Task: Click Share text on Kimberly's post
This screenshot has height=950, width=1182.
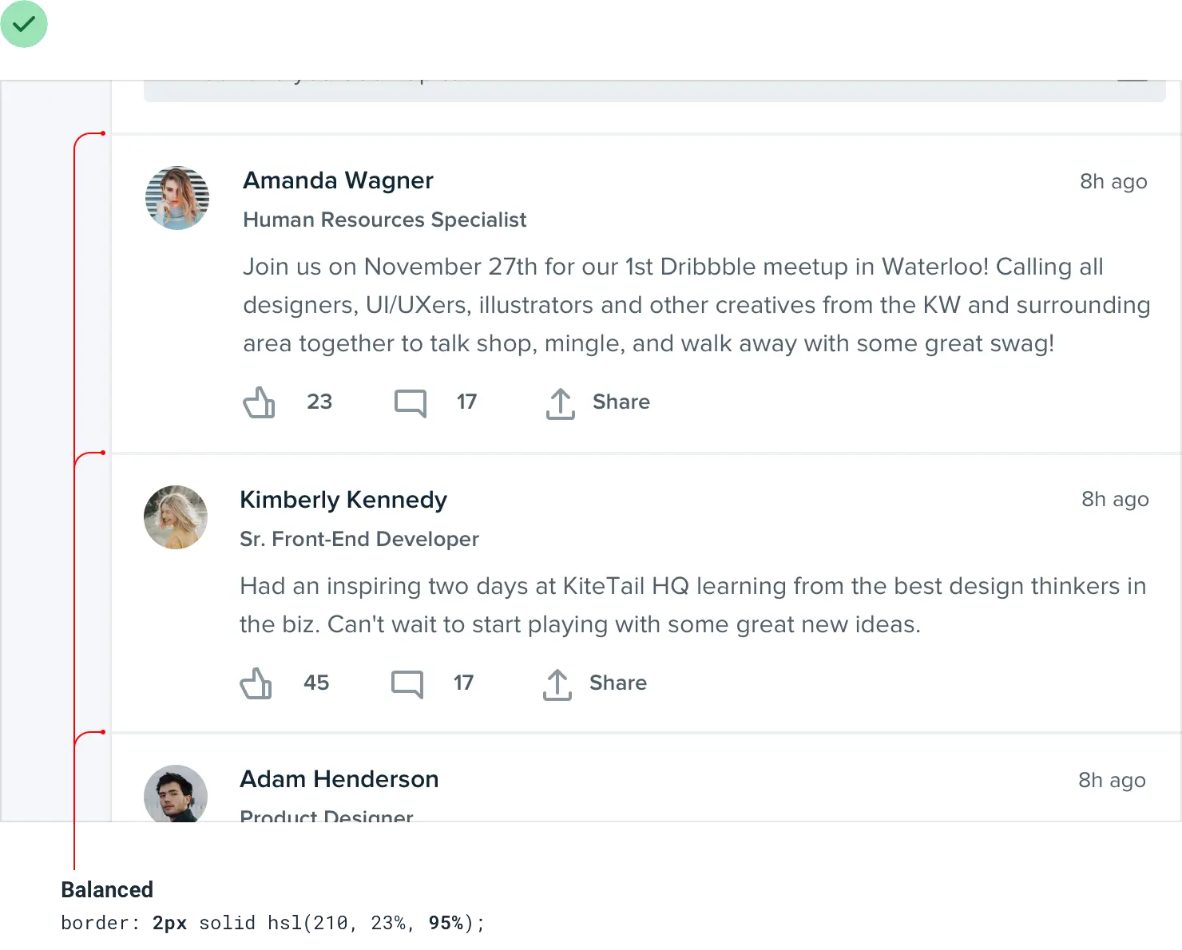Action: pyautogui.click(x=618, y=683)
